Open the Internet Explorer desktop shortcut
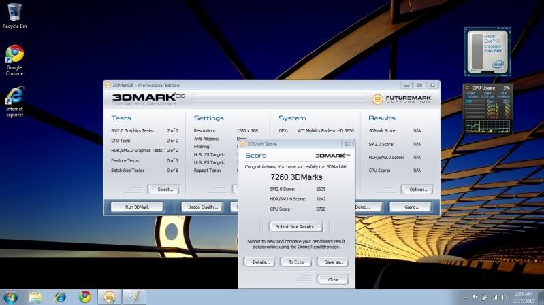 (x=14, y=96)
